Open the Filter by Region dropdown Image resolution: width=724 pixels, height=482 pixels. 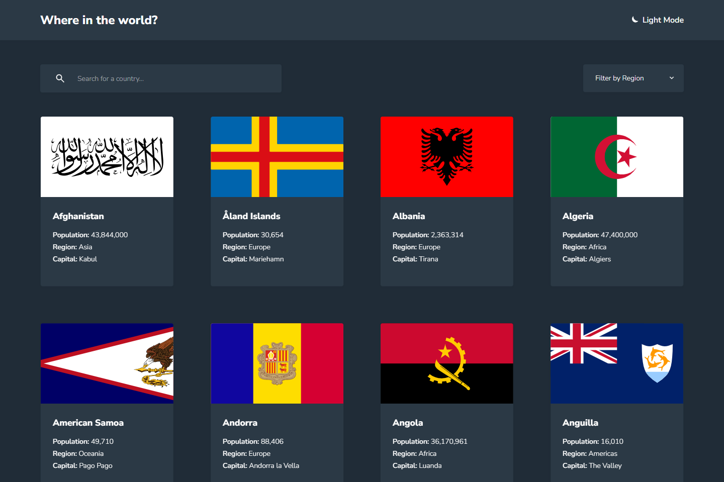coord(633,78)
